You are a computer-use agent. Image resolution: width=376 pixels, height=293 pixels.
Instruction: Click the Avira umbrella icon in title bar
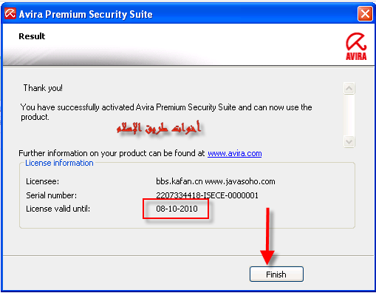10,13
